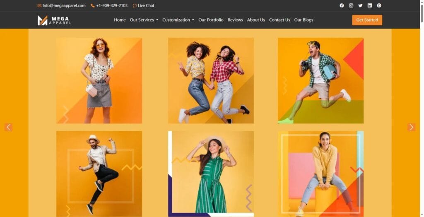Viewport: 424px width, 217px height.
Task: Go to previous slide with left arrow
Action: pyautogui.click(x=8, y=127)
